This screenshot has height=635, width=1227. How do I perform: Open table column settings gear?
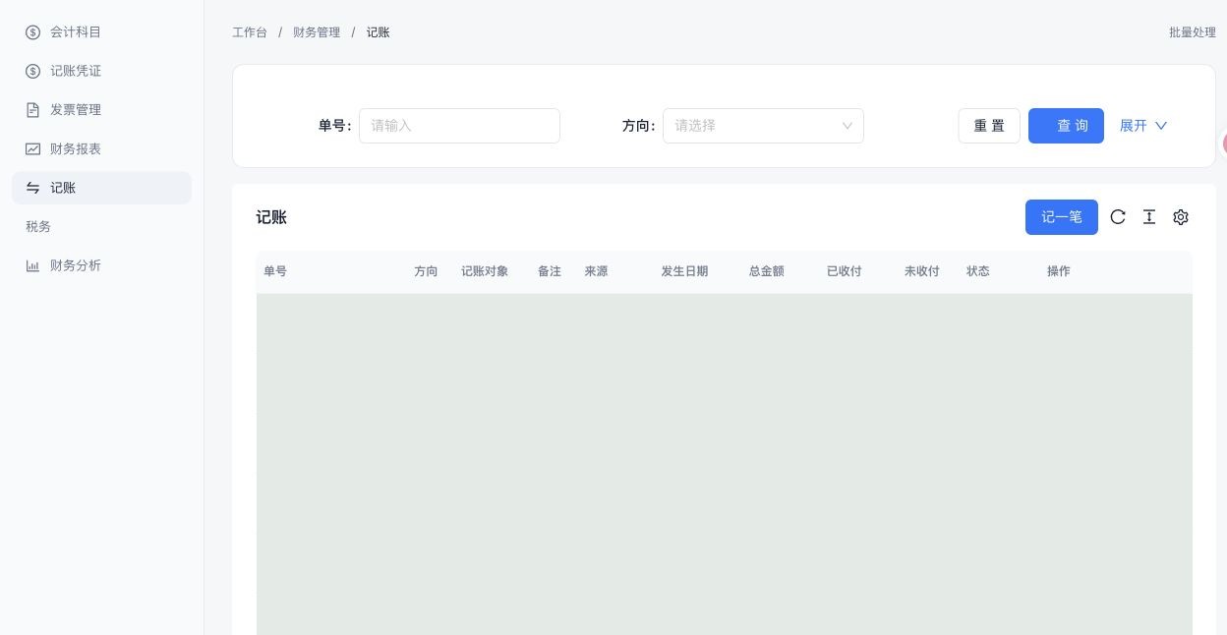point(1181,217)
